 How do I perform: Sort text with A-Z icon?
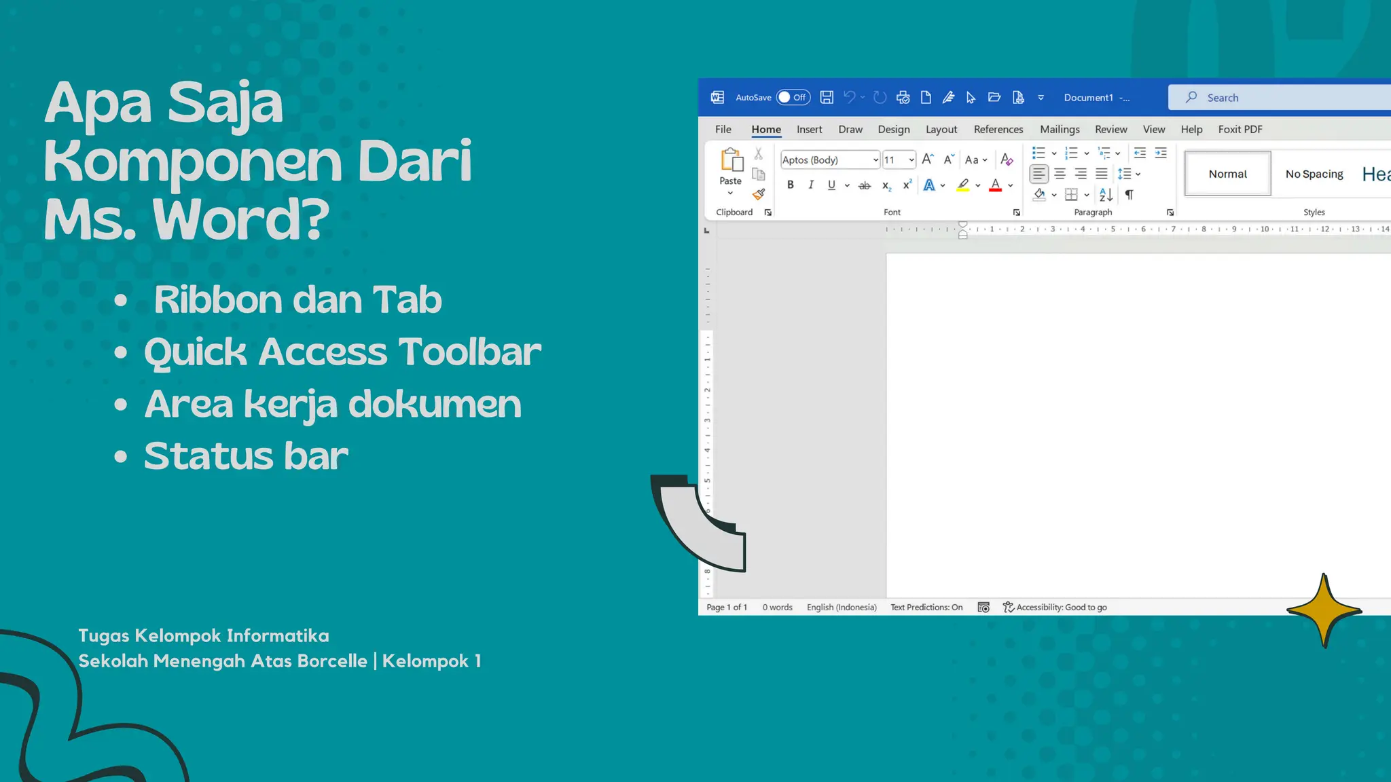[1106, 195]
